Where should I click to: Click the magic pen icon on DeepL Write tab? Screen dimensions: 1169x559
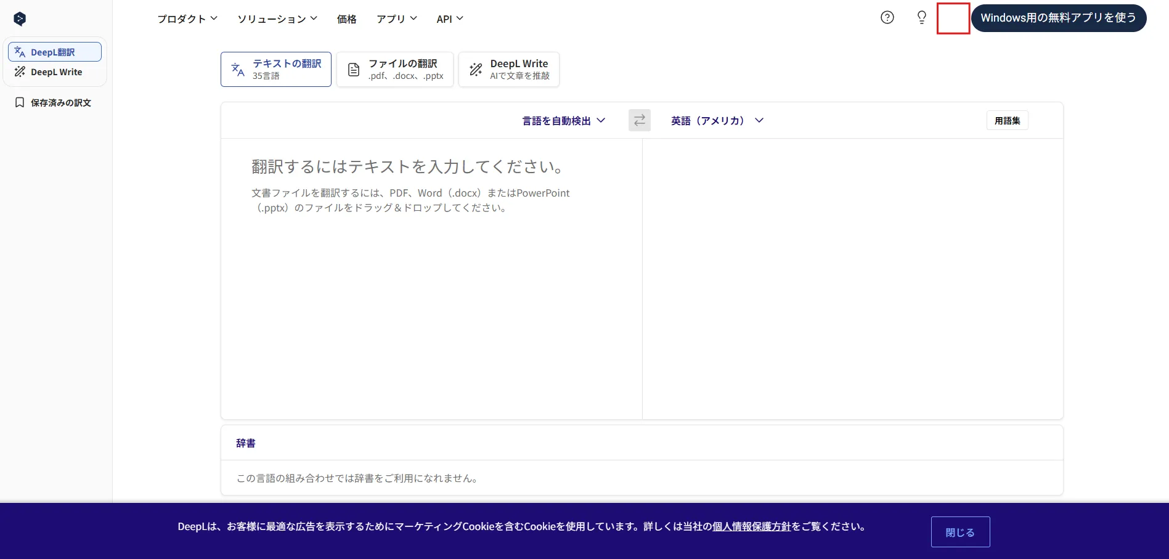tap(476, 70)
